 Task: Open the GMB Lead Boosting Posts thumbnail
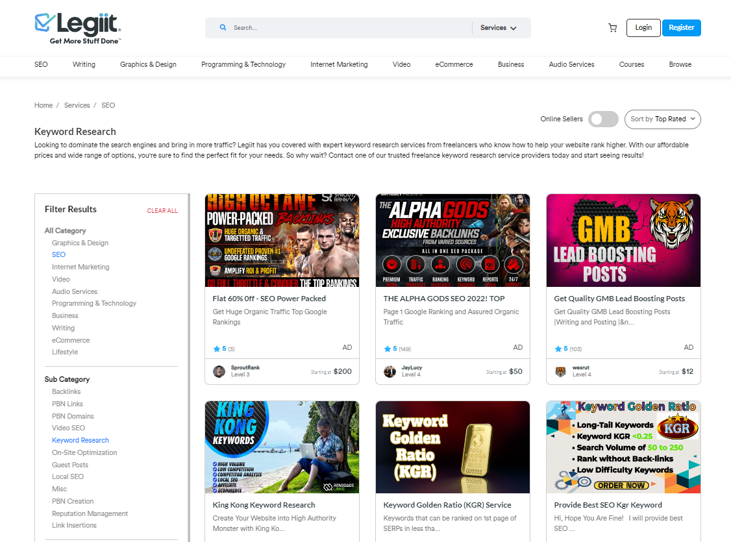pyautogui.click(x=623, y=240)
